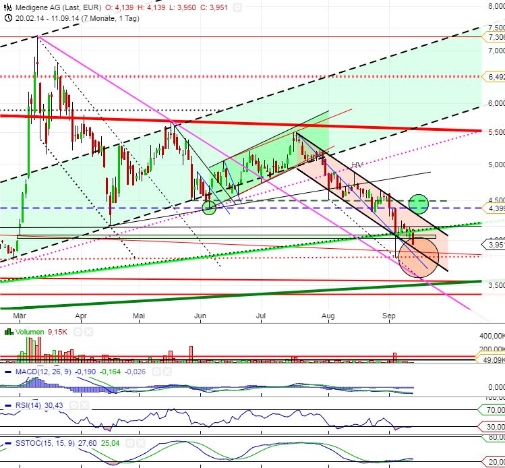The height and width of the screenshot is (468, 505).
Task: Click the RSI value 30,43
Action: pyautogui.click(x=53, y=405)
